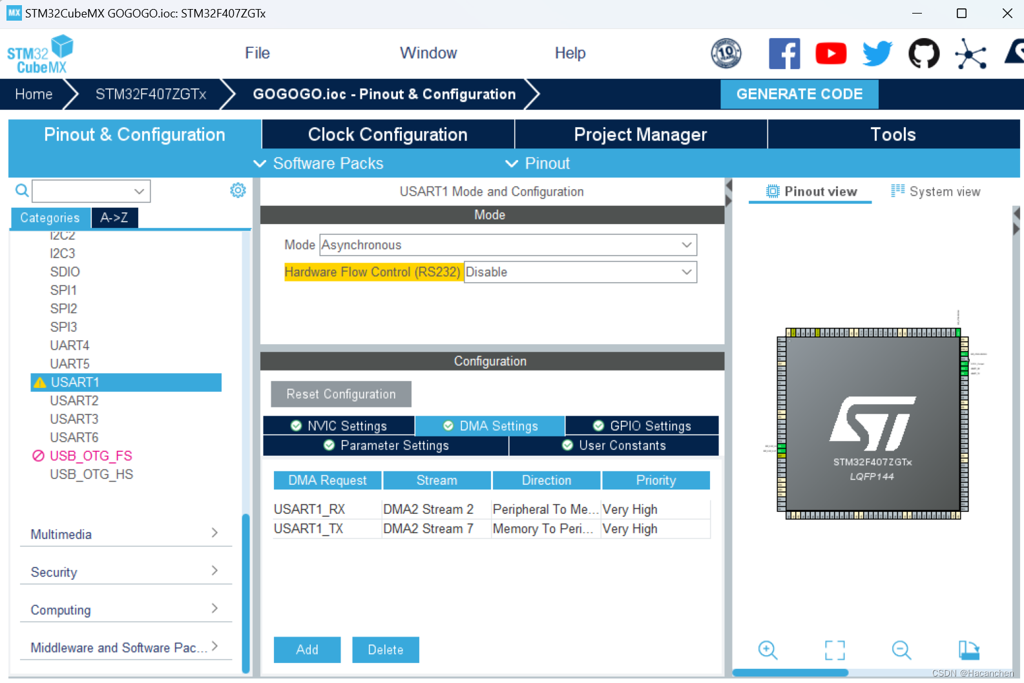
Task: Select UART5 in peripheral list
Action: [70, 364]
